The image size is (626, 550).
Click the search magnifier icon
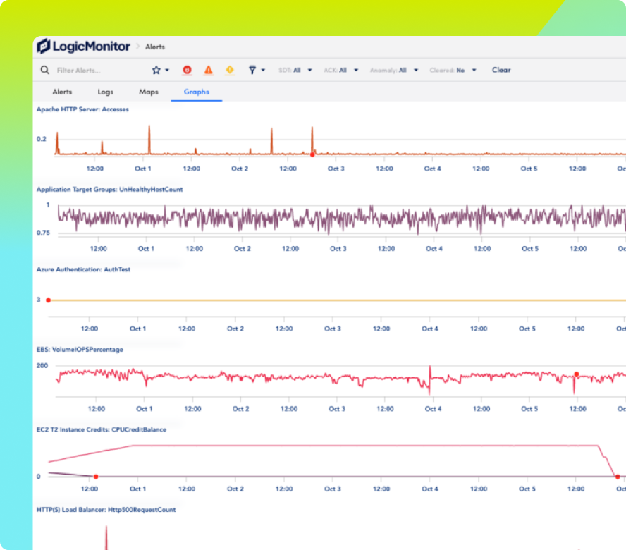[44, 71]
